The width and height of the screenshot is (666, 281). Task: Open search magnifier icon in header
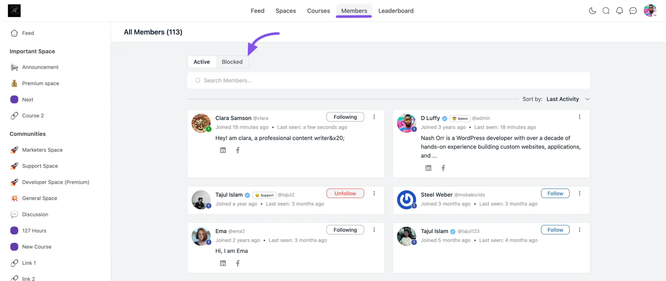(x=606, y=11)
